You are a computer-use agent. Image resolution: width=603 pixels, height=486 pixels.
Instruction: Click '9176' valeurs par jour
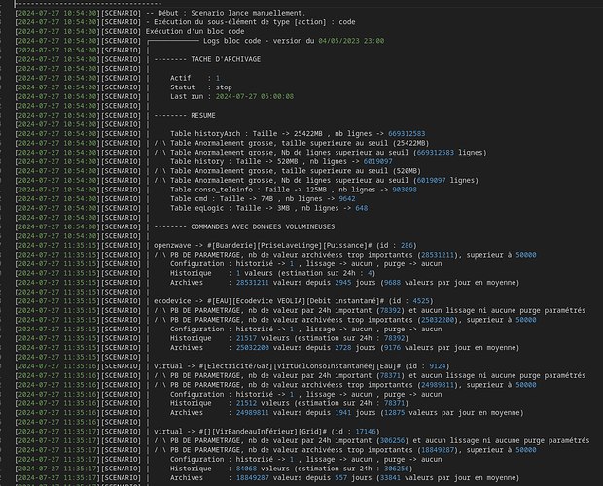[392, 348]
